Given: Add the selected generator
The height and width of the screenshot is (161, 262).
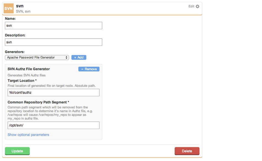Looking at the screenshot, I should point(79,57).
